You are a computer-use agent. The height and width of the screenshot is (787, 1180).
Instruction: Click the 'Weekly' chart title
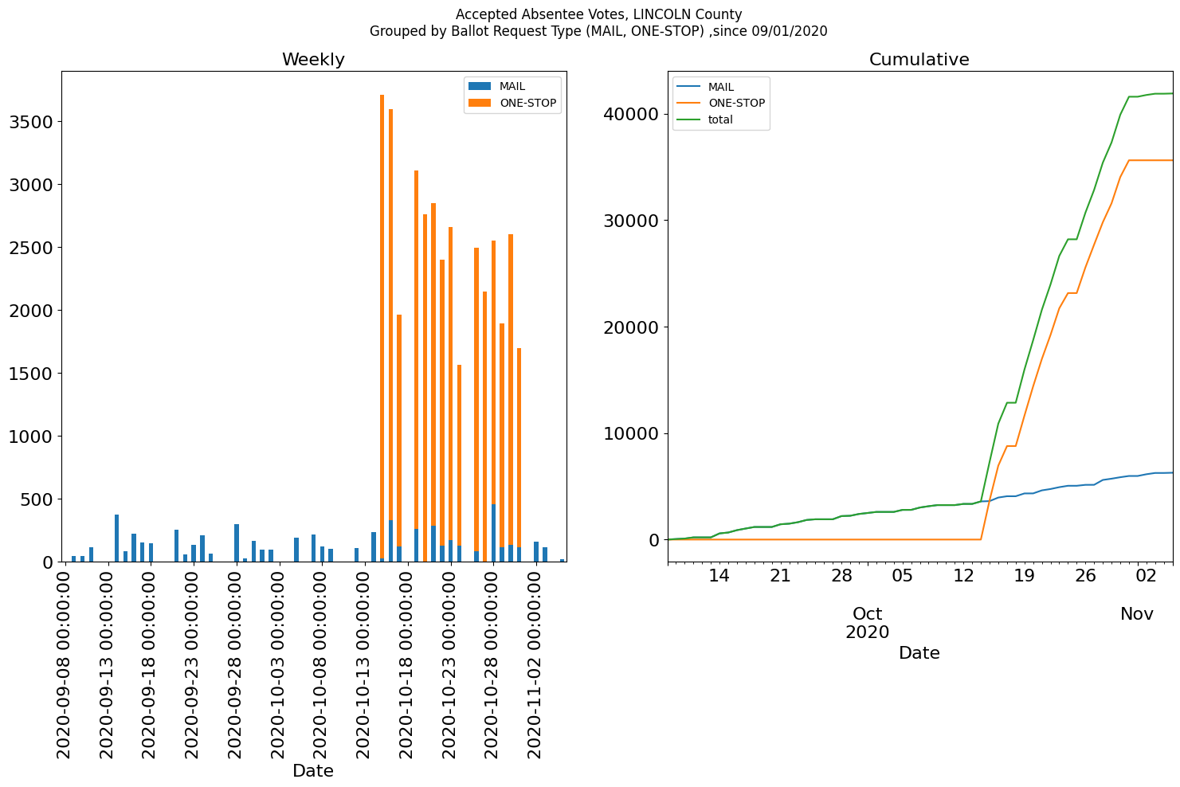313,60
